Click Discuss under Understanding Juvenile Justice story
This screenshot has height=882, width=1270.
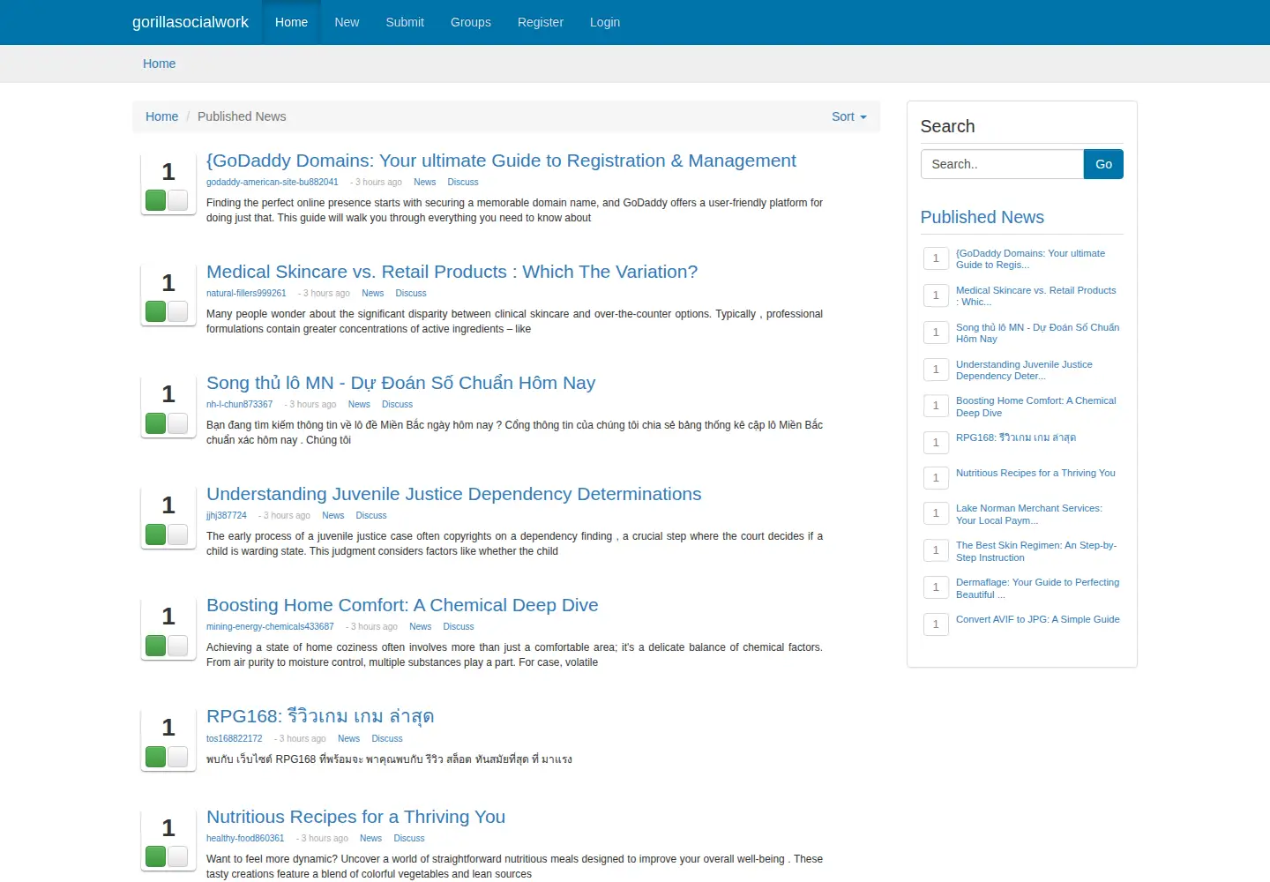(371, 515)
